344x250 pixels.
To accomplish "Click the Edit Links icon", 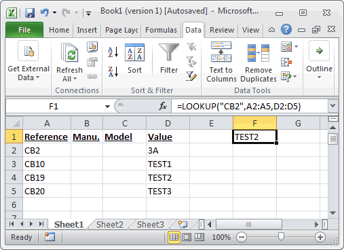I will pyautogui.click(x=92, y=77).
